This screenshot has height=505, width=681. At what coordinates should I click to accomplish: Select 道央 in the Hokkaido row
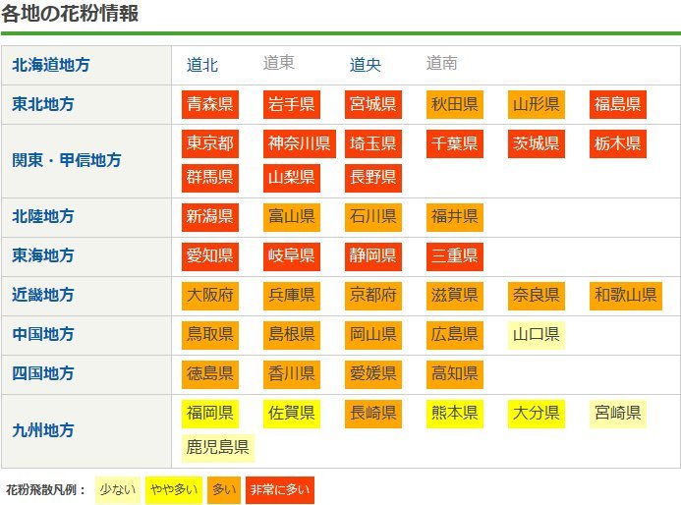click(x=366, y=65)
